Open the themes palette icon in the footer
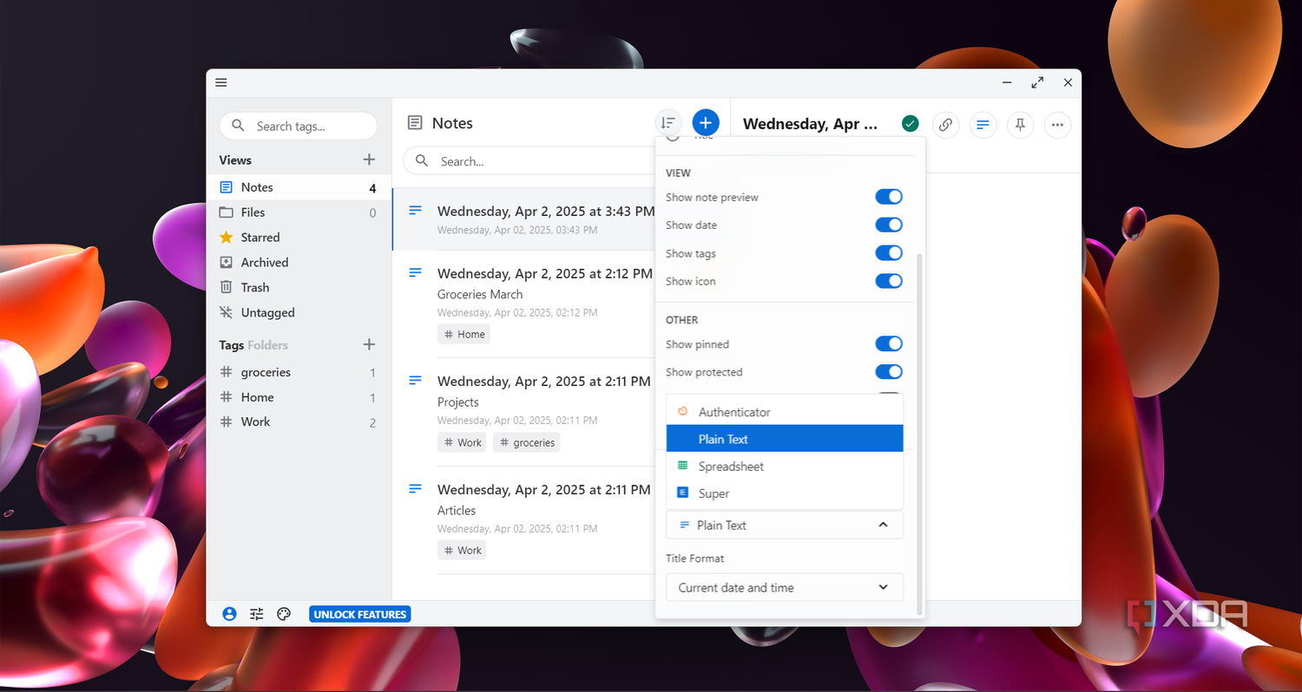 (284, 614)
